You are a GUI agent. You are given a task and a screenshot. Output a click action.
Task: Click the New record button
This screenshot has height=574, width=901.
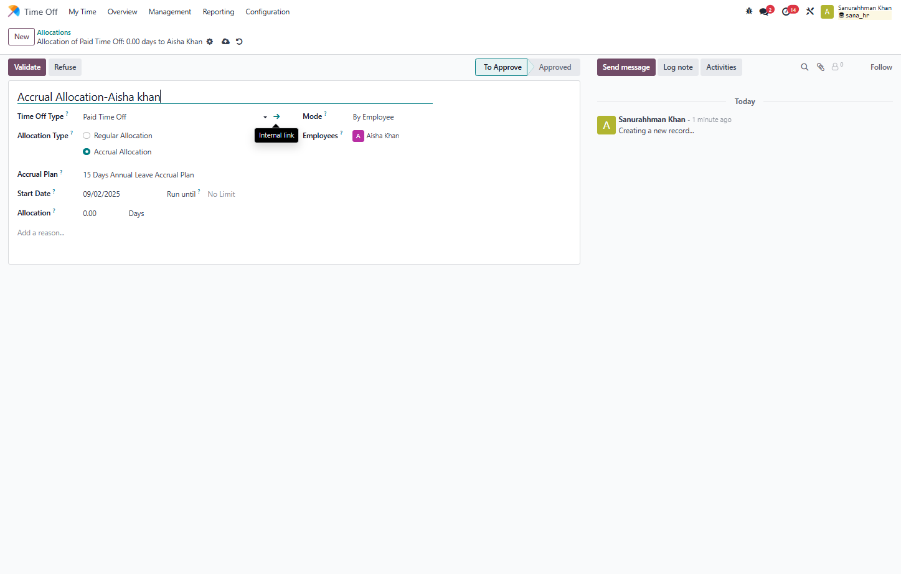coord(22,37)
